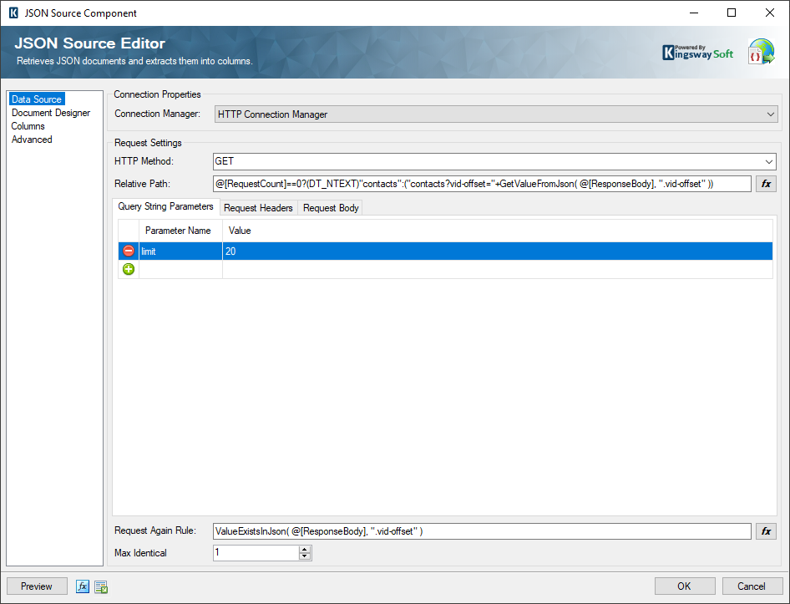The image size is (790, 604).
Task: Open expression editor for Relative Path (fx icon)
Action: (766, 183)
